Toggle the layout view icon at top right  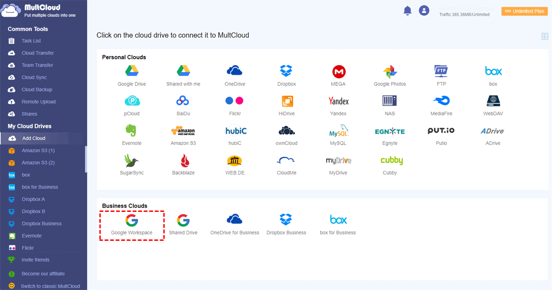coord(545,37)
